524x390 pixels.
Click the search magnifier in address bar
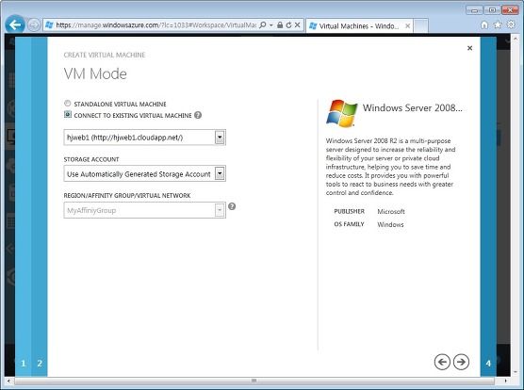coord(263,25)
